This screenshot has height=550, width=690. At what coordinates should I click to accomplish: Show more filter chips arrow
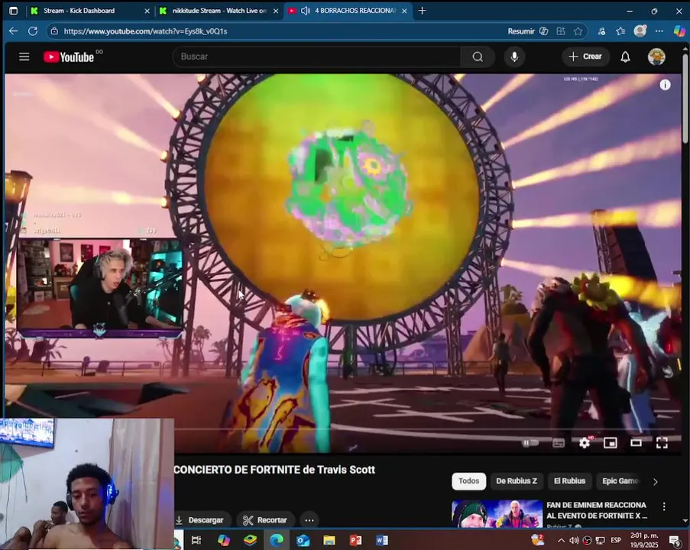point(656,482)
